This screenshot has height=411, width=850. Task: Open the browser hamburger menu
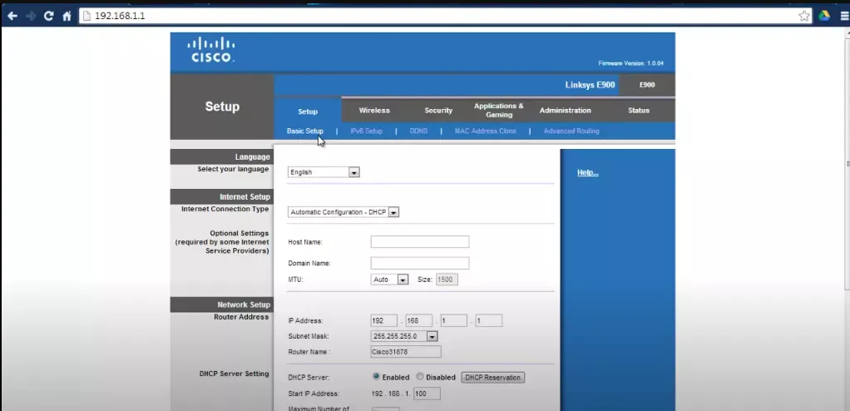pos(843,17)
